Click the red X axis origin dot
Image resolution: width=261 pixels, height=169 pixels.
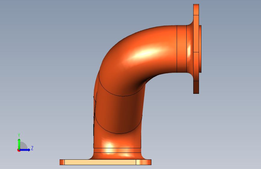click(x=19, y=150)
